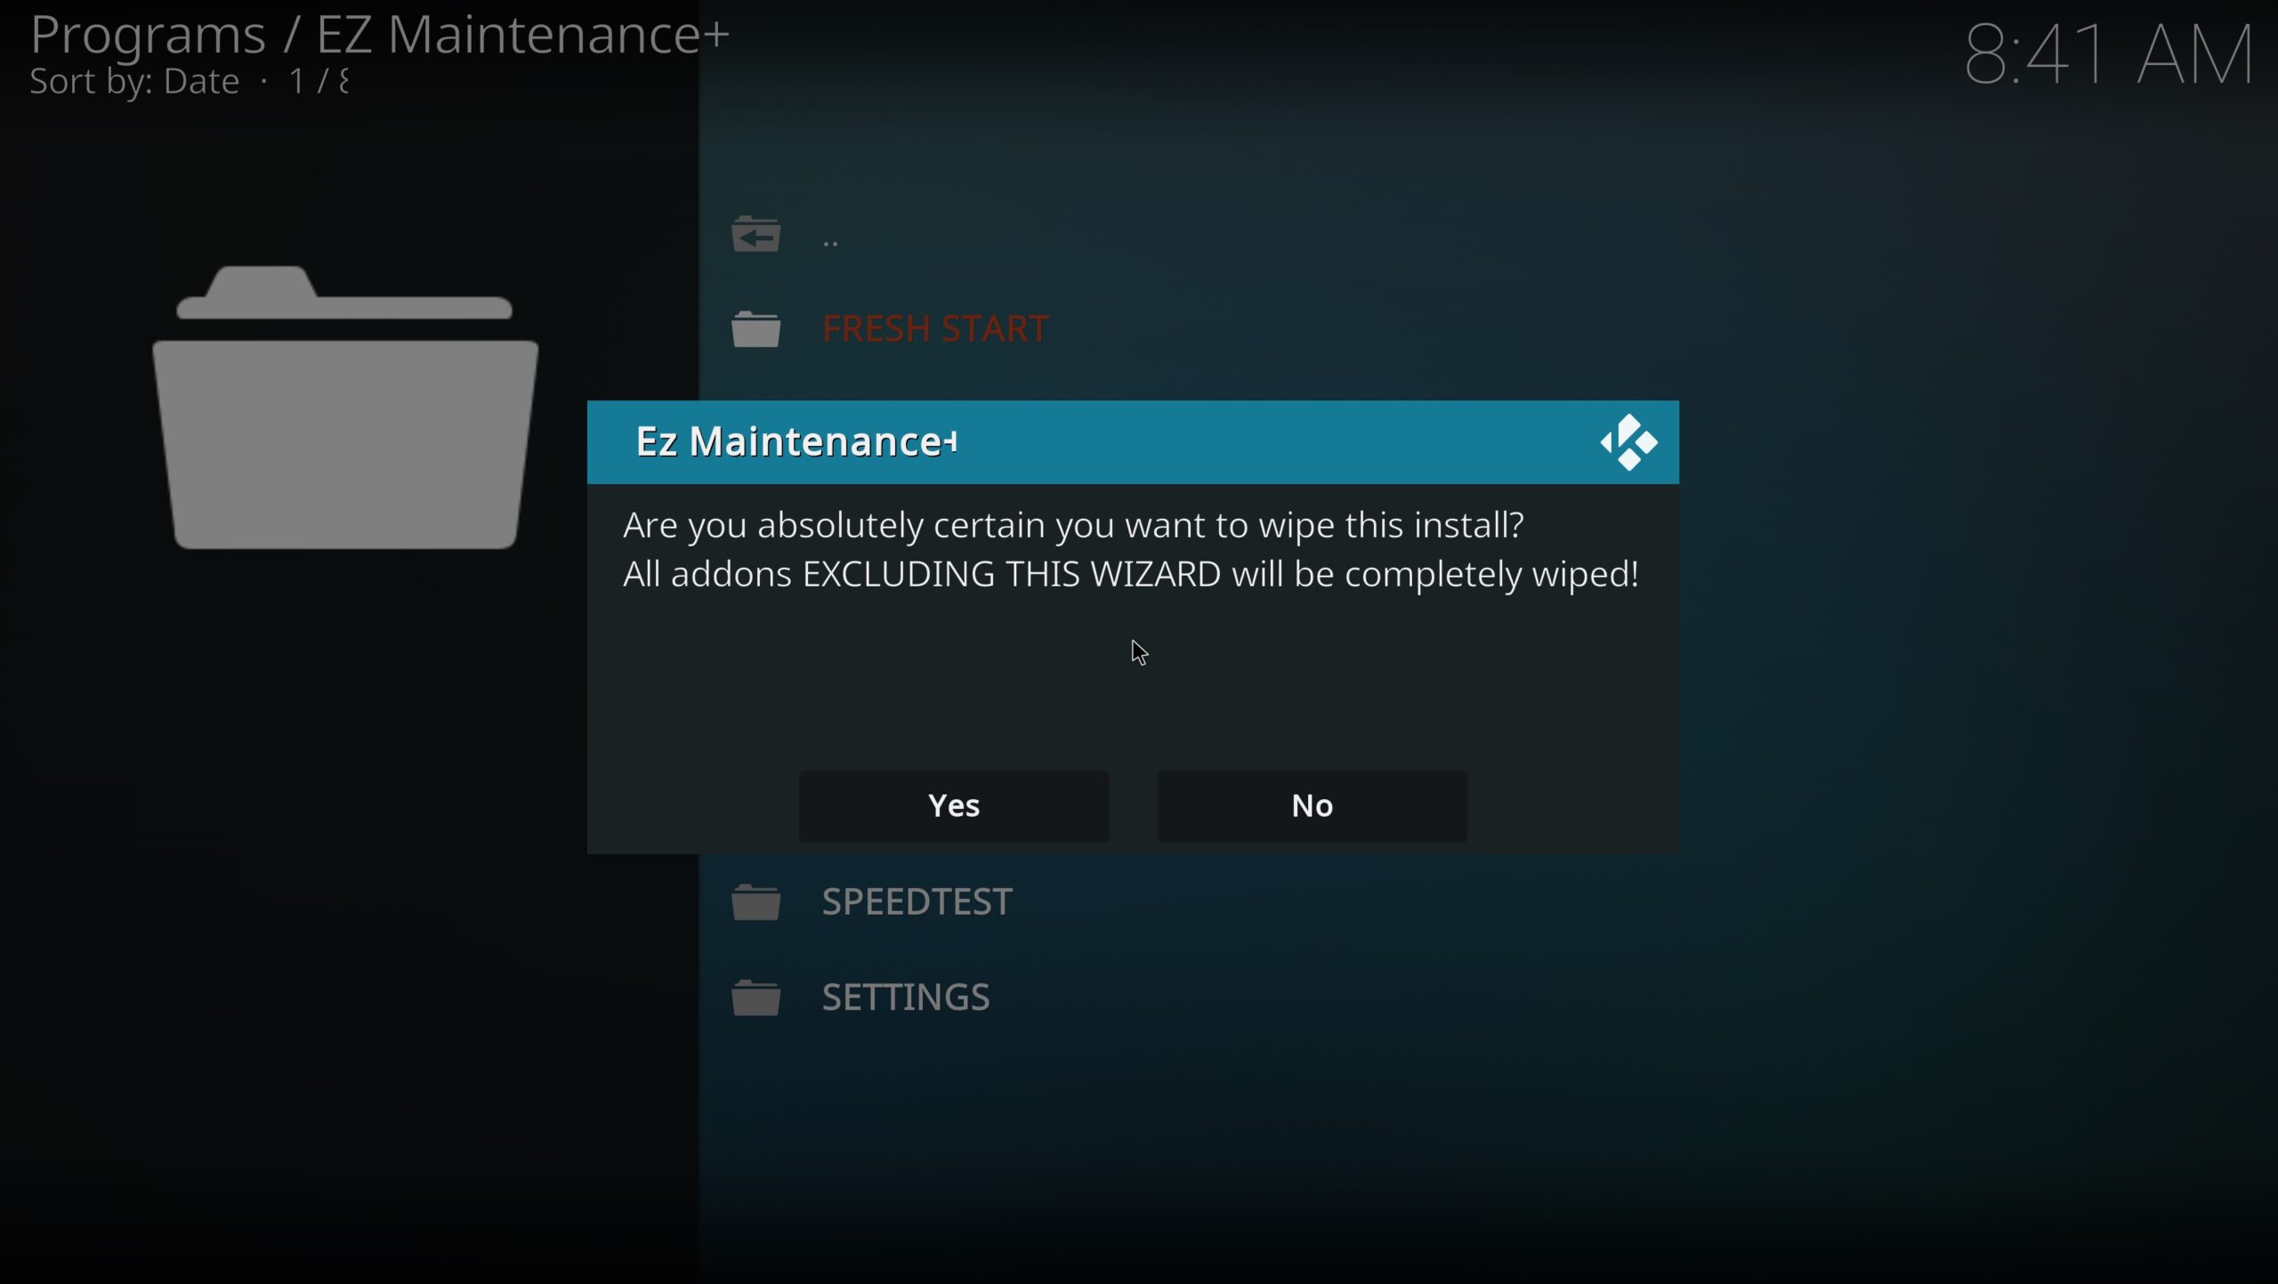Click the parent folder back-arrow icon
The height and width of the screenshot is (1284, 2278).
tap(755, 235)
